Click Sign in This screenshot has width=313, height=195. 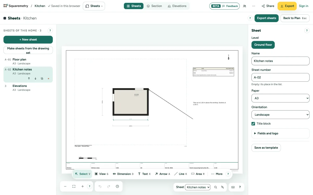304,6
